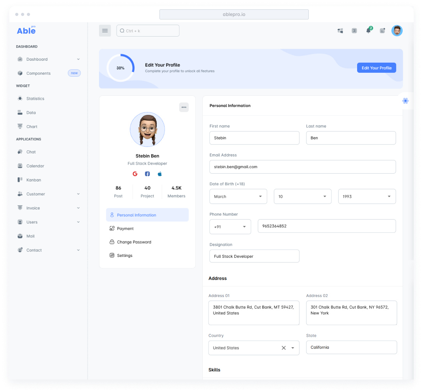Click the three-dots menu on profile card
The image size is (423, 392).
184,107
